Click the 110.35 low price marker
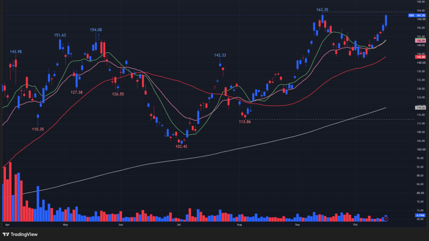Image resolution: width=429 pixels, height=241 pixels. click(38, 129)
